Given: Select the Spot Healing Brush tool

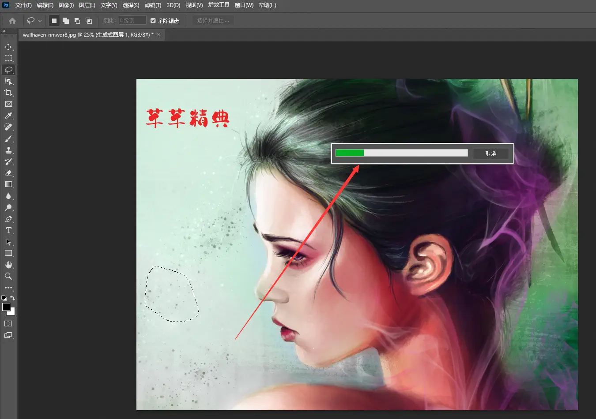Looking at the screenshot, I should 8,127.
